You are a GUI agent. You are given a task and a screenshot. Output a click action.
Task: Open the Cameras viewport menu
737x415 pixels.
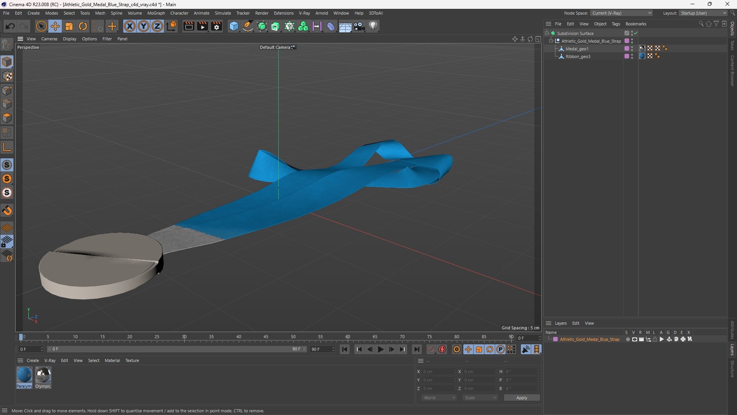coord(49,39)
